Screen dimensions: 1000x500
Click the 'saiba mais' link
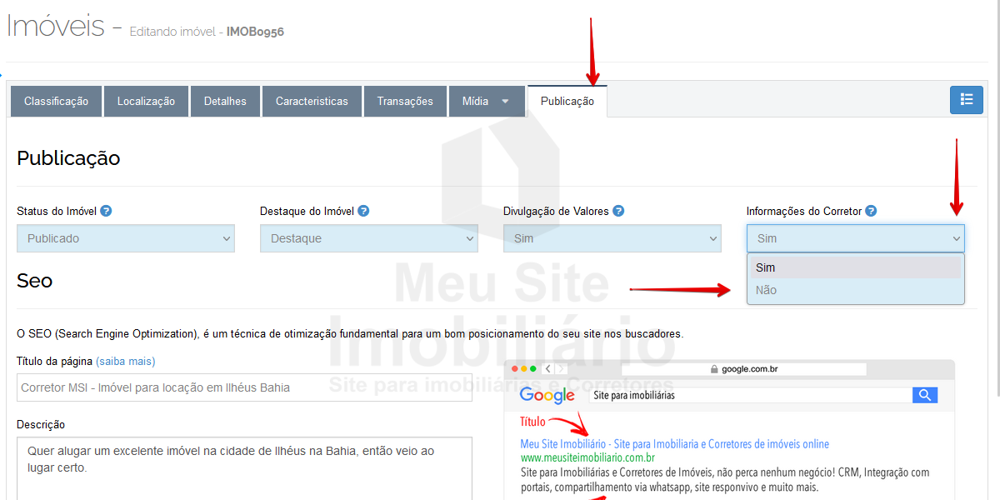[125, 361]
